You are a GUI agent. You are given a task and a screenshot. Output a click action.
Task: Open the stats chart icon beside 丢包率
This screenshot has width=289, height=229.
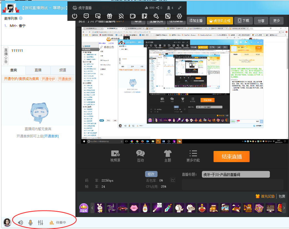point(173,180)
